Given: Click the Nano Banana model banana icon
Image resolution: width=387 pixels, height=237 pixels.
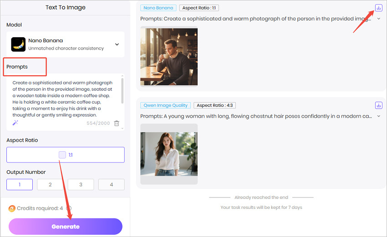Looking at the screenshot, I should pos(18,44).
